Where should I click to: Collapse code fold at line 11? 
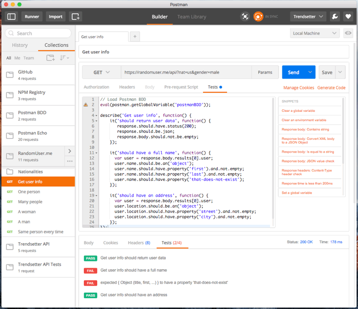pos(96,153)
